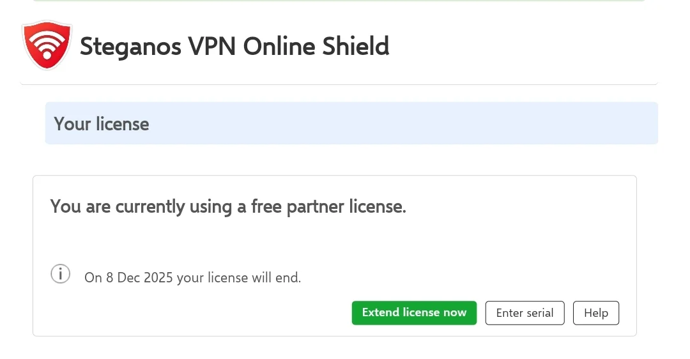This screenshot has height=359, width=690.
Task: Click the word license in the section header
Action: tap(122, 124)
